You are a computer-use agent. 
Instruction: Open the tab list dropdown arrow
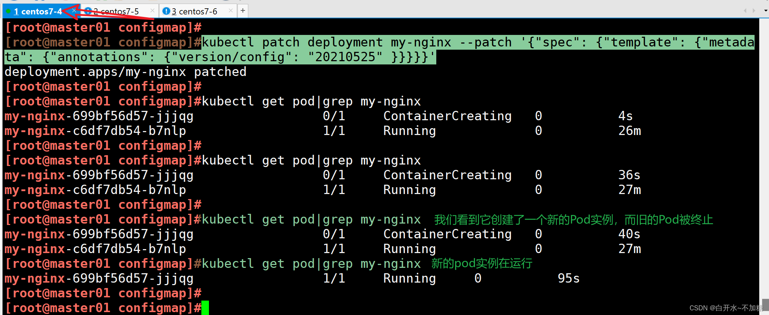(766, 11)
